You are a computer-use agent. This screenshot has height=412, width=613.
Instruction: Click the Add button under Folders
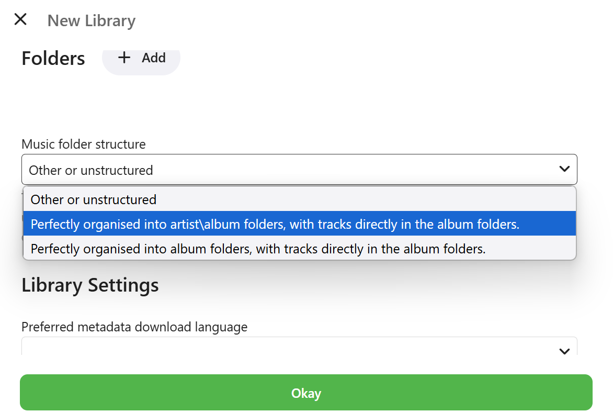pyautogui.click(x=141, y=58)
